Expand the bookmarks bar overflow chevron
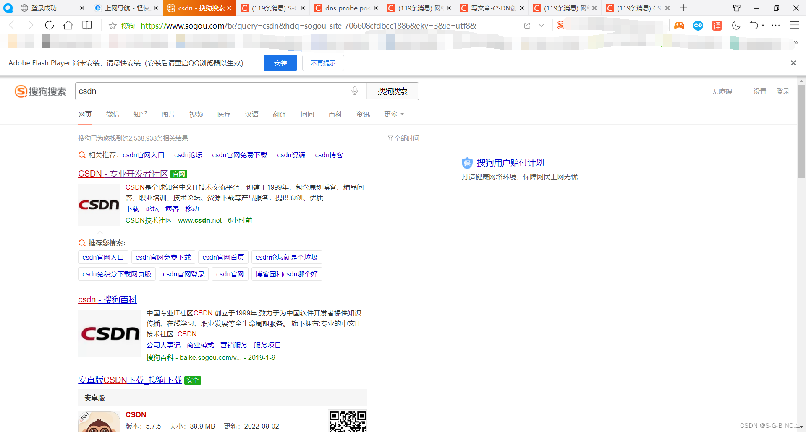This screenshot has height=432, width=806. click(x=796, y=42)
